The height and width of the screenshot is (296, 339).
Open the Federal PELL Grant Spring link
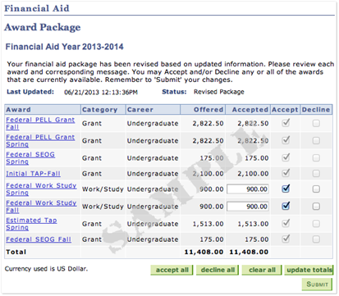tap(40, 140)
